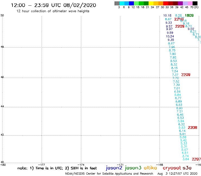This screenshot has height=176, width=201.
Task: Click the wave height value 8.73
Action: pos(189,26)
